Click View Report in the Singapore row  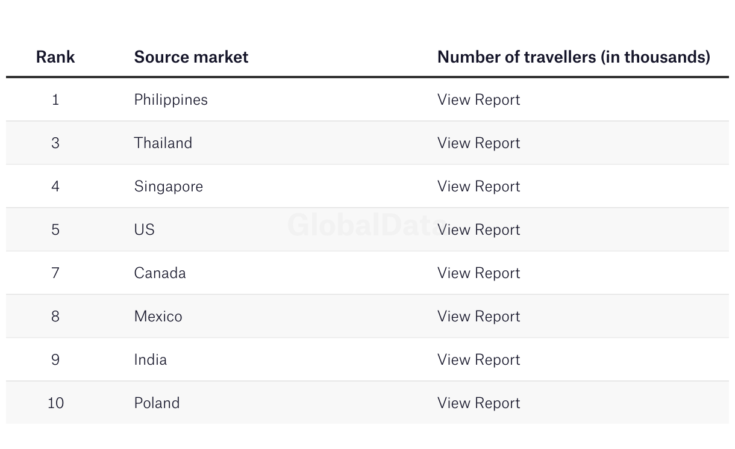(478, 187)
